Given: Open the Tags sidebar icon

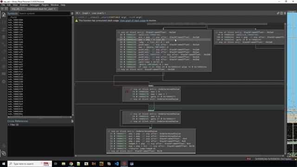Looking at the screenshot, I should tap(4, 51).
